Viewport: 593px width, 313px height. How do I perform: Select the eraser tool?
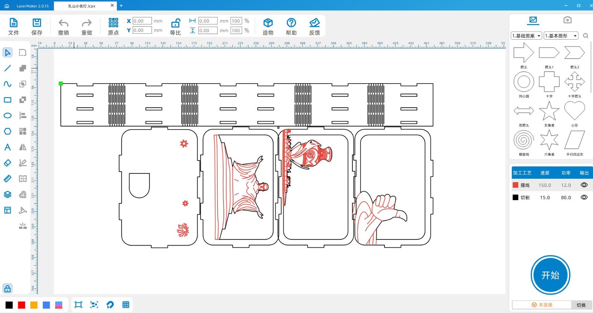(x=7, y=163)
